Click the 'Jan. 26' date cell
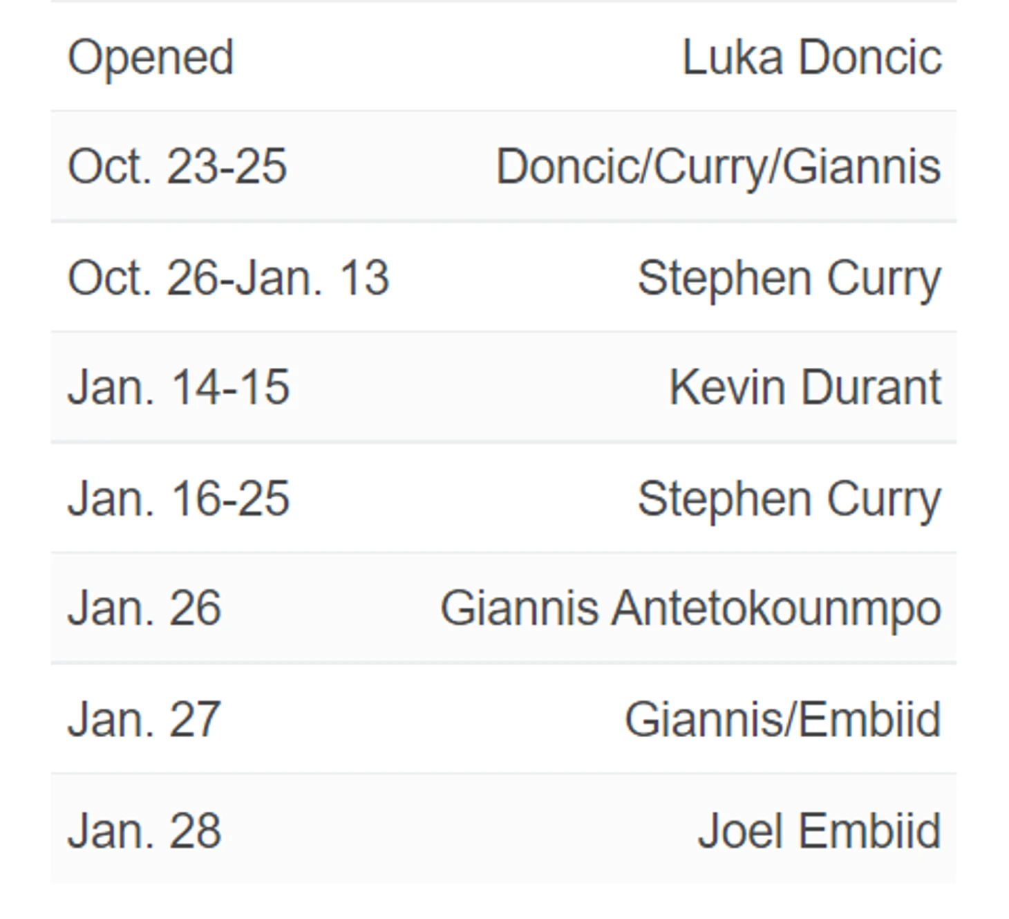Screen dimensions: 1009x919 point(144,609)
